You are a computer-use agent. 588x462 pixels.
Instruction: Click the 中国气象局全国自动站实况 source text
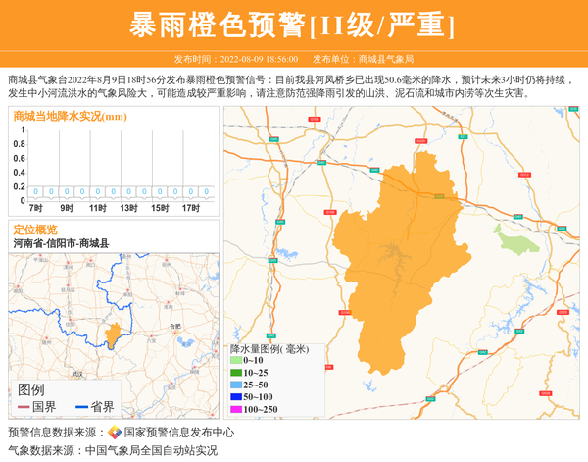tap(151, 450)
